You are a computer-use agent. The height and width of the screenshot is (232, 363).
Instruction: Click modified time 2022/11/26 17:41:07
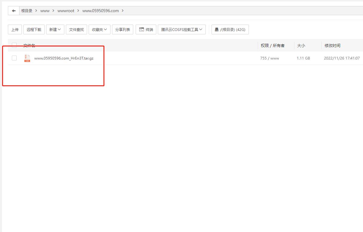coord(342,58)
